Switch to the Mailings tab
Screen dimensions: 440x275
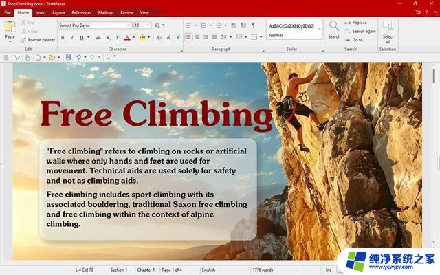coord(106,12)
